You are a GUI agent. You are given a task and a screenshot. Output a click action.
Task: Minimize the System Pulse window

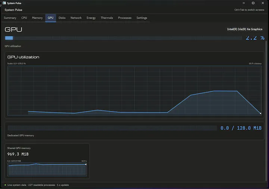coord(244,3)
